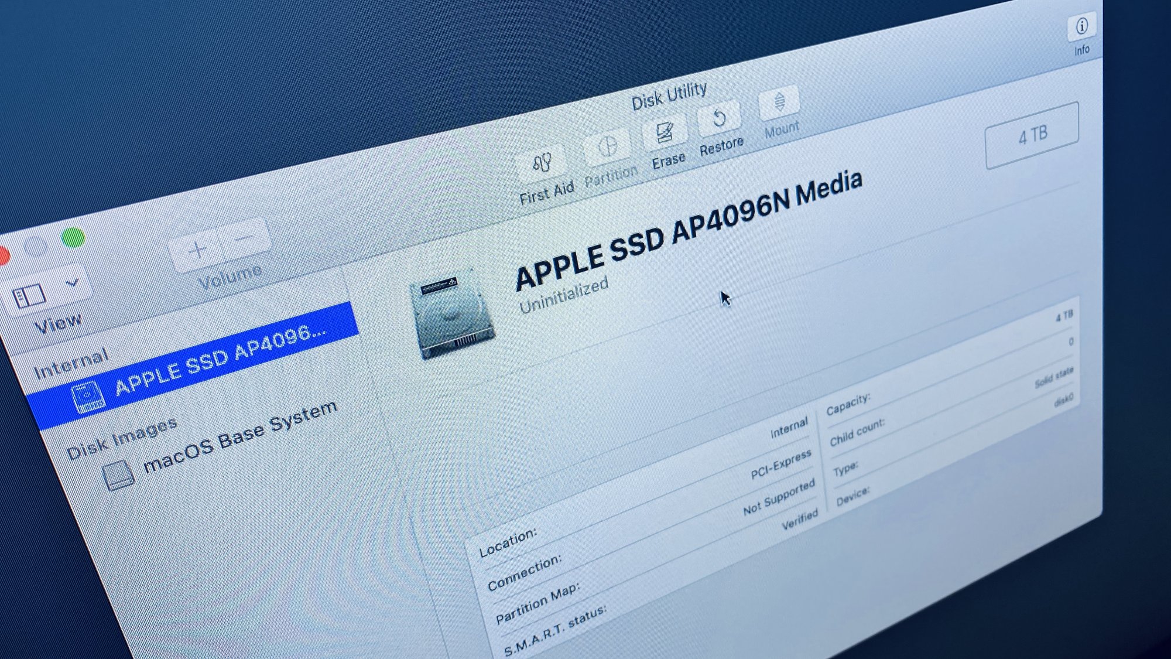Click the Uninitialized status text
This screenshot has height=659, width=1171.
[564, 295]
